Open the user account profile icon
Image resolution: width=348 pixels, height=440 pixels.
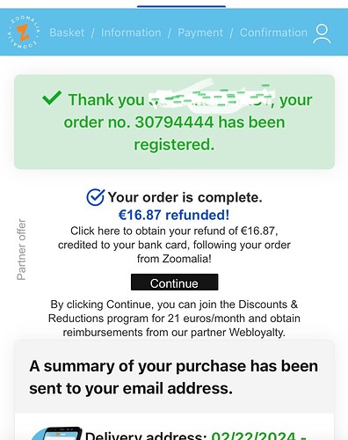(322, 33)
